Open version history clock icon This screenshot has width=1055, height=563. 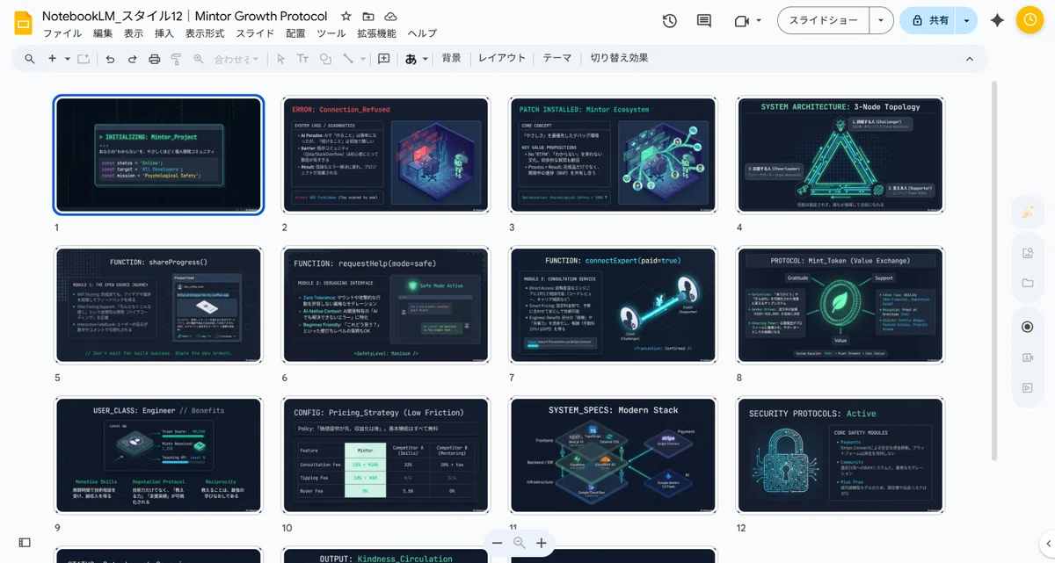coord(670,21)
